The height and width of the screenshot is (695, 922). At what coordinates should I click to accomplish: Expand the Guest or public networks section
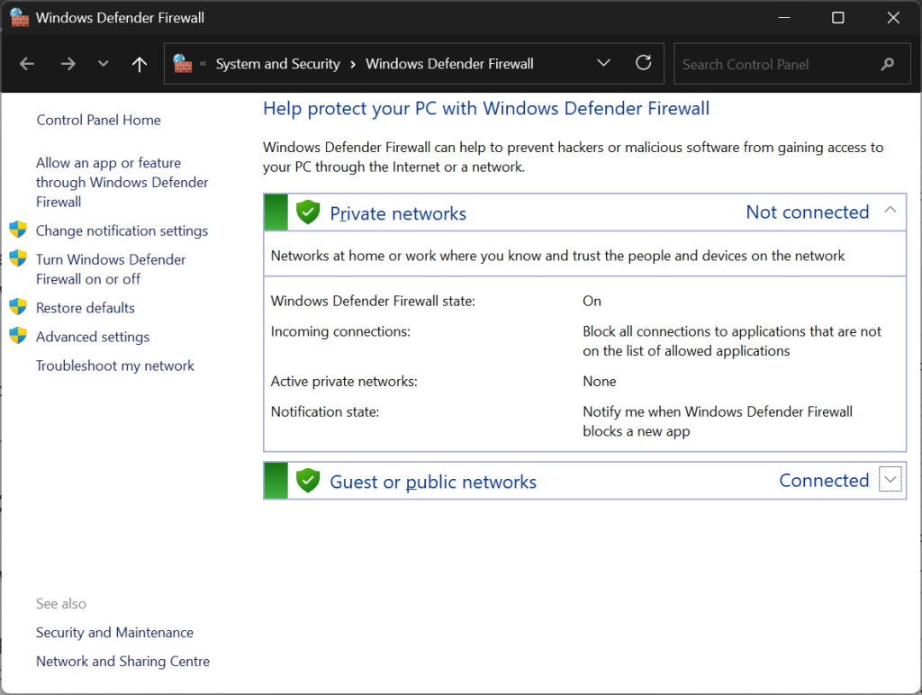[x=890, y=481]
